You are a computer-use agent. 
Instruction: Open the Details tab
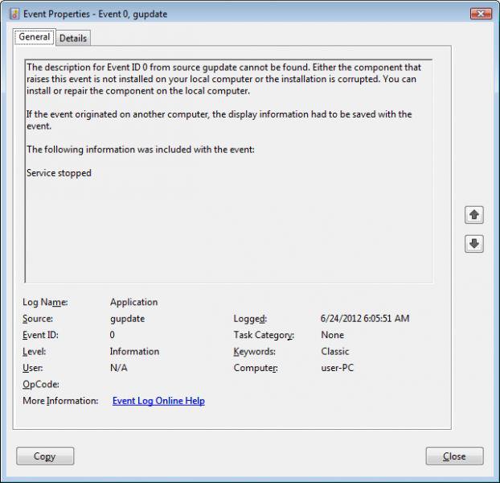pos(73,39)
